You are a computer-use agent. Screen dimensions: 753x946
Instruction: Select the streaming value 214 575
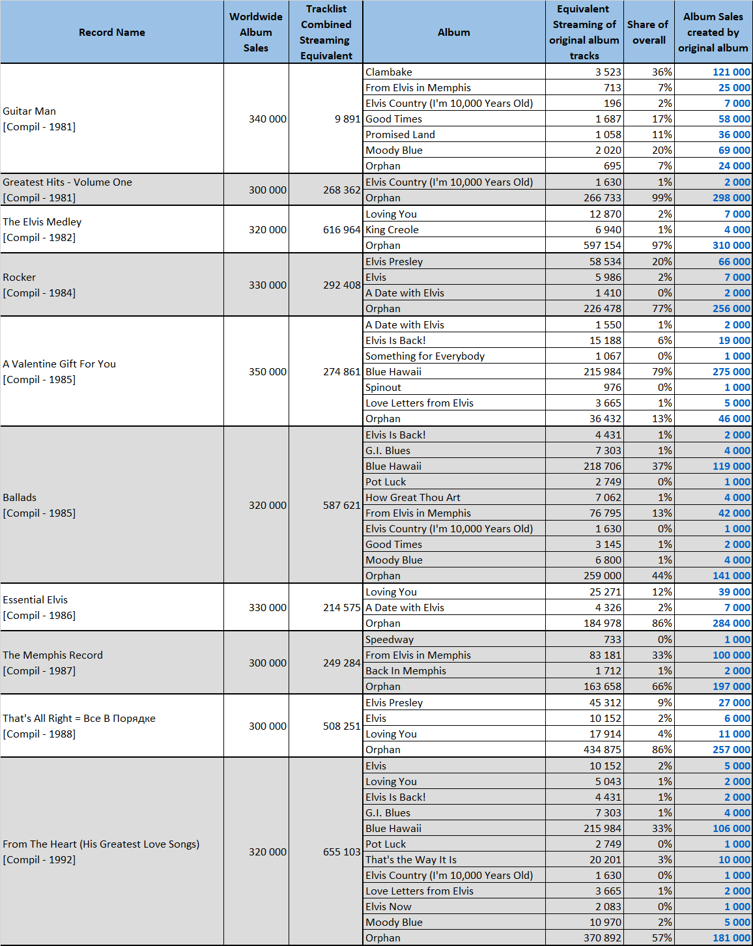[x=326, y=607]
